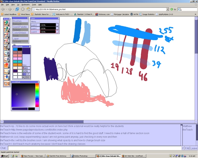Toggle visibility circle of Layer2
The width and height of the screenshot is (198, 158).
(57, 25)
